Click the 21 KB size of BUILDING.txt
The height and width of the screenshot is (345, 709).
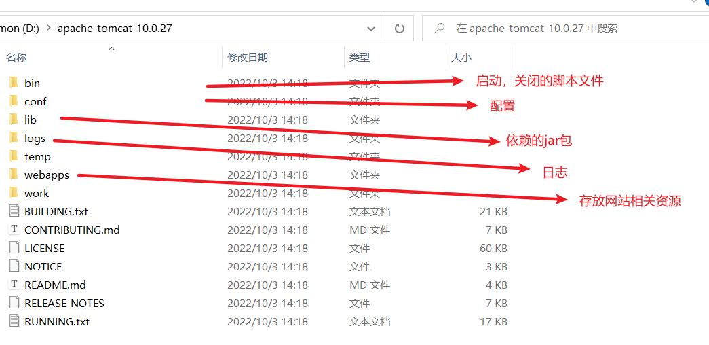(493, 211)
